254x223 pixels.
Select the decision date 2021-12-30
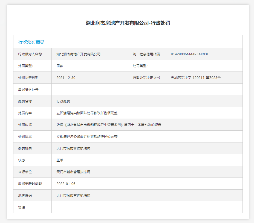coord(66,78)
